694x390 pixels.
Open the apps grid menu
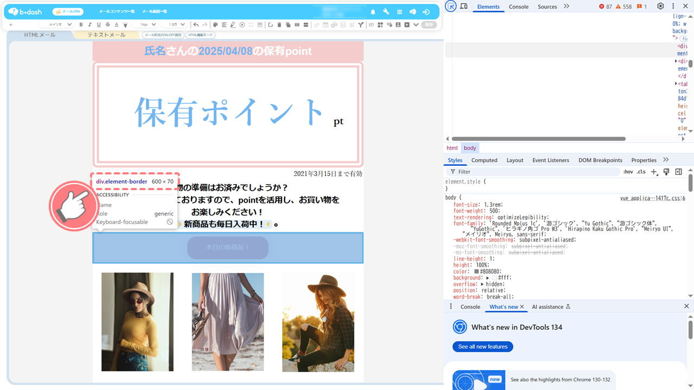pyautogui.click(x=400, y=12)
